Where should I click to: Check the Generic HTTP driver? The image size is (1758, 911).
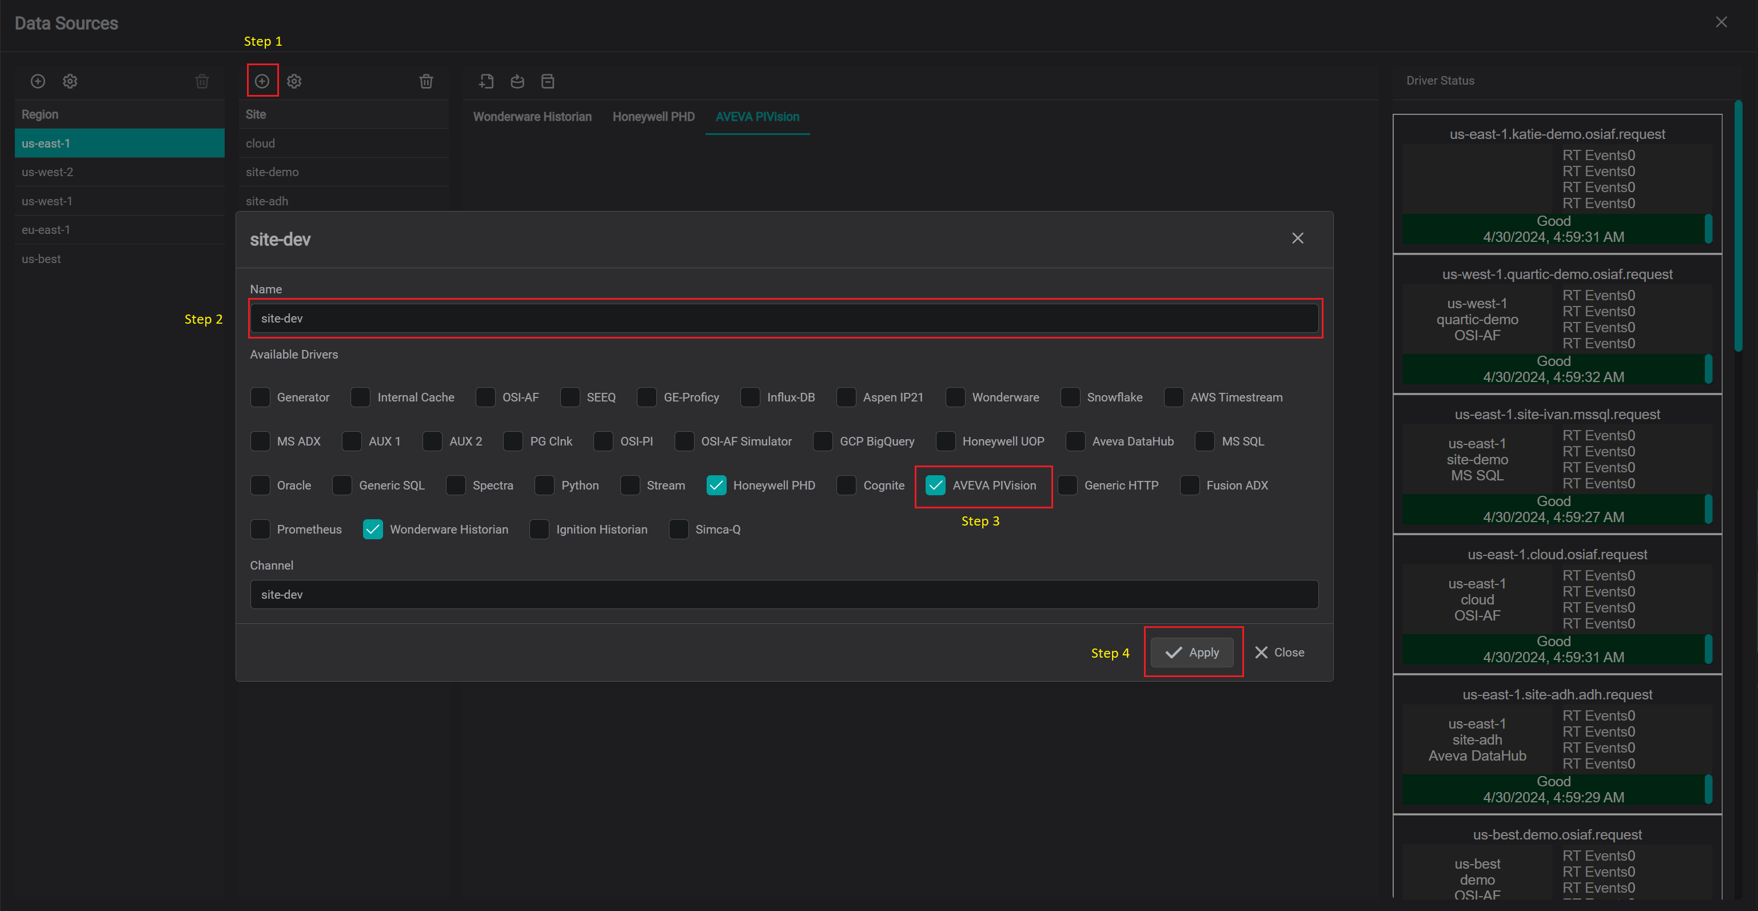pyautogui.click(x=1067, y=486)
